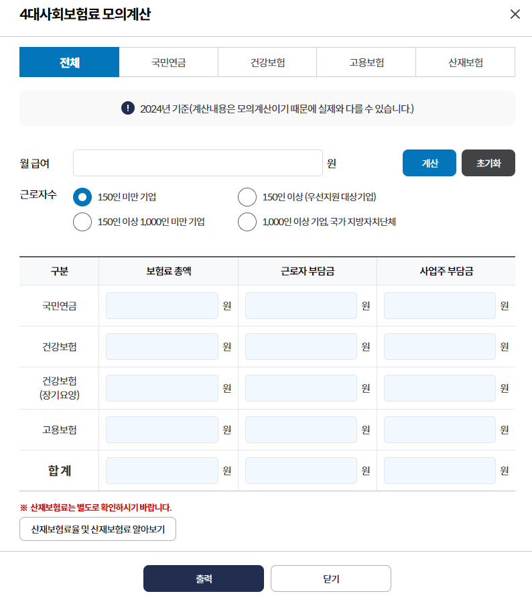Click the 월 급여 input field
The height and width of the screenshot is (608, 532).
tap(198, 163)
